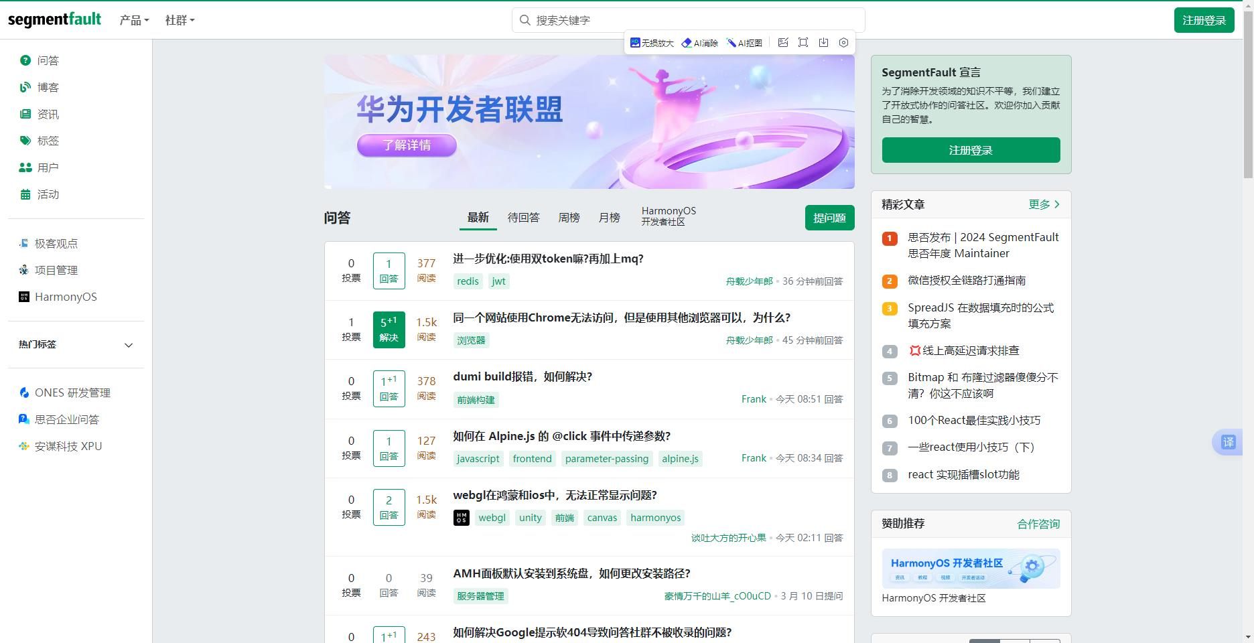Open HarmonyOS sidebar link
The width and height of the screenshot is (1254, 643).
point(58,297)
